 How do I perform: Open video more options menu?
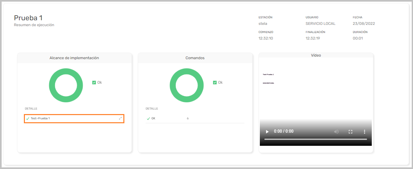pos(365,131)
